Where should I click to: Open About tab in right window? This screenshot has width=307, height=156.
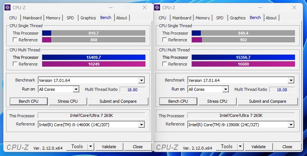click(x=271, y=18)
